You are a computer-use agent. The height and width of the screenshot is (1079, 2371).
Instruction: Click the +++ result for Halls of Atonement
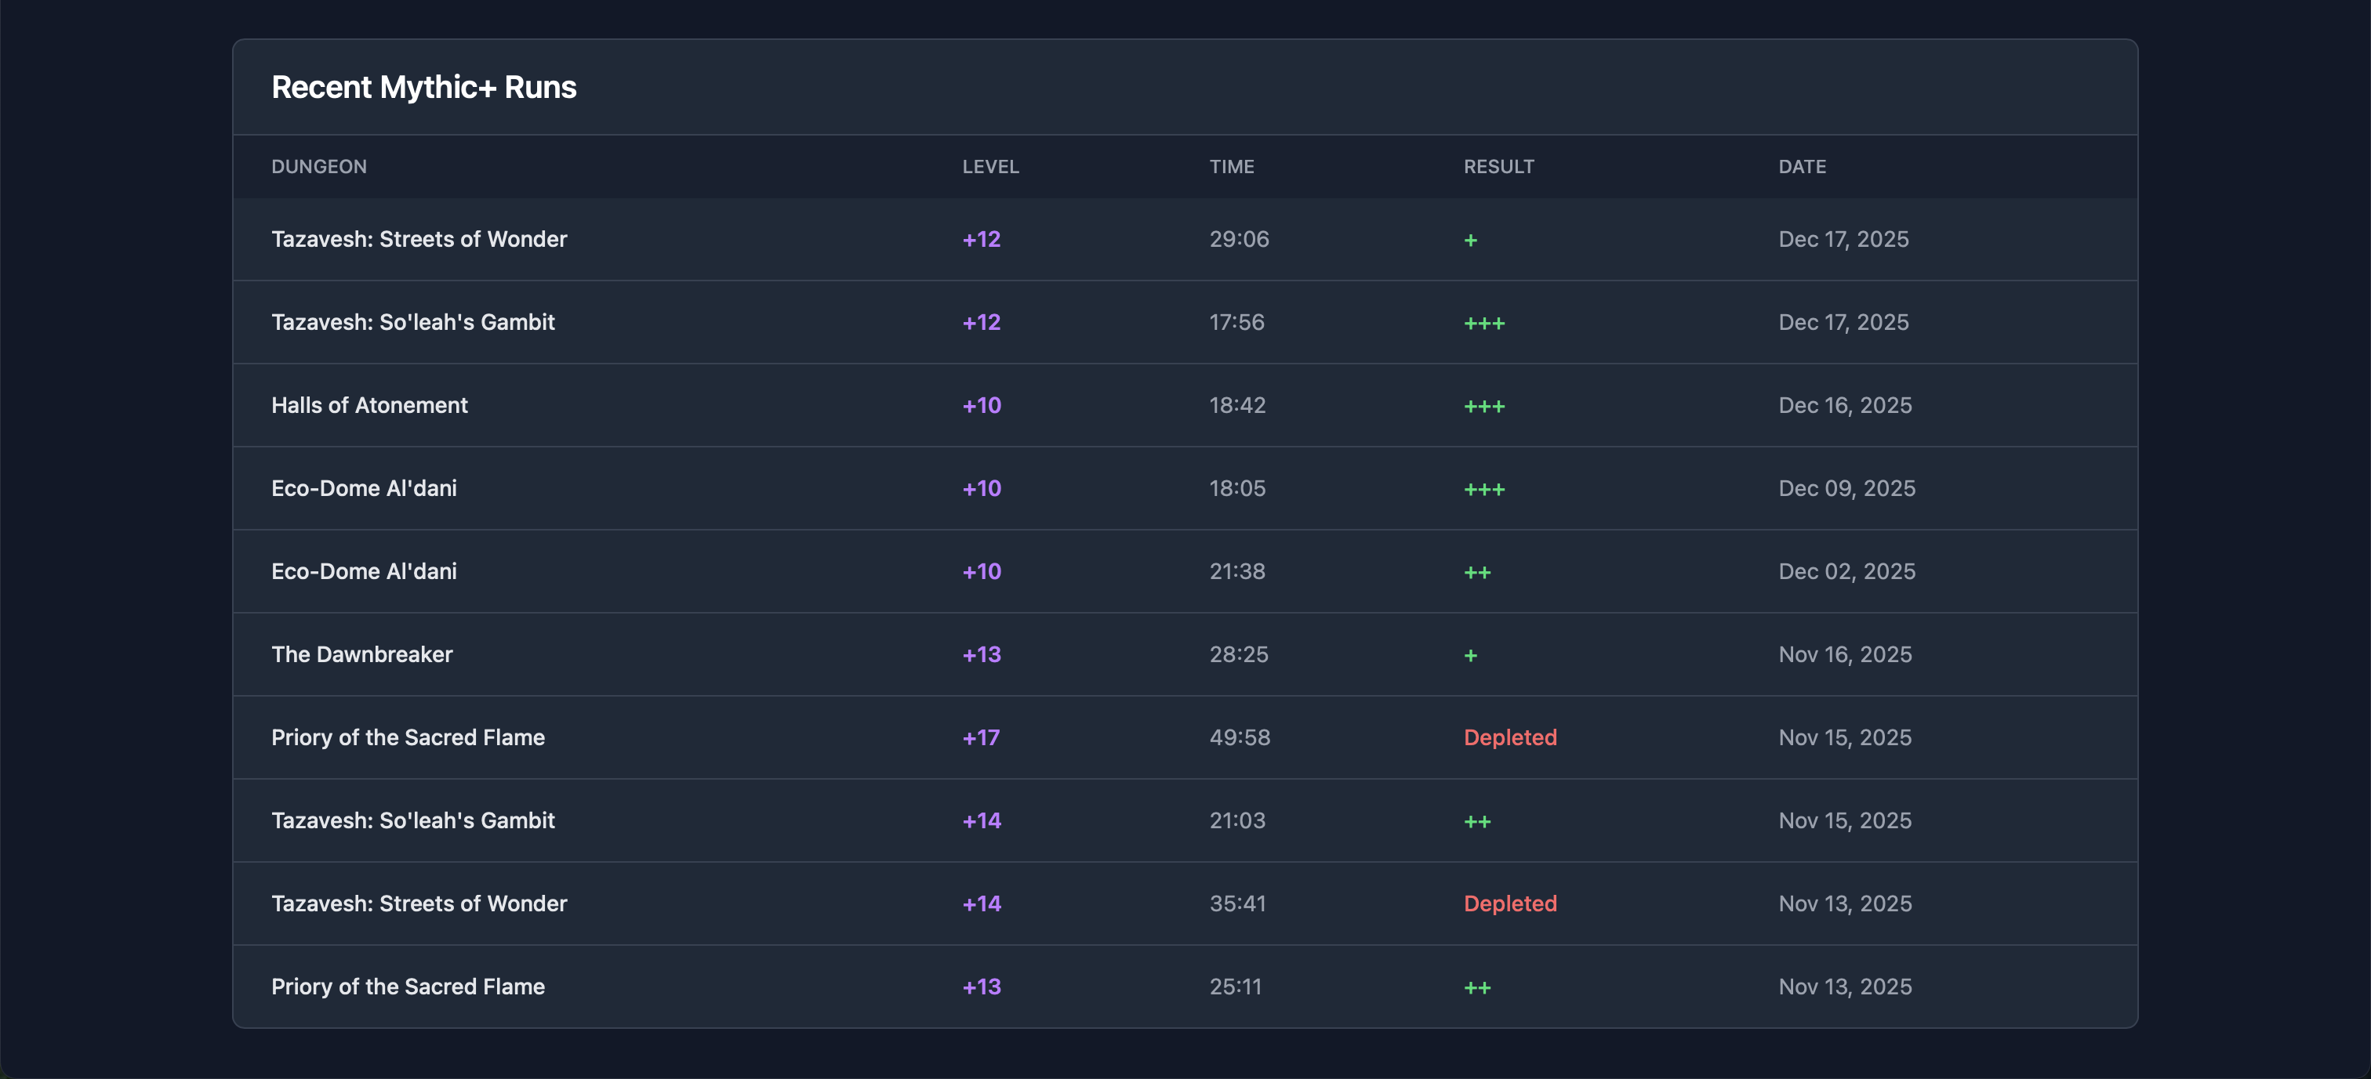click(x=1485, y=405)
